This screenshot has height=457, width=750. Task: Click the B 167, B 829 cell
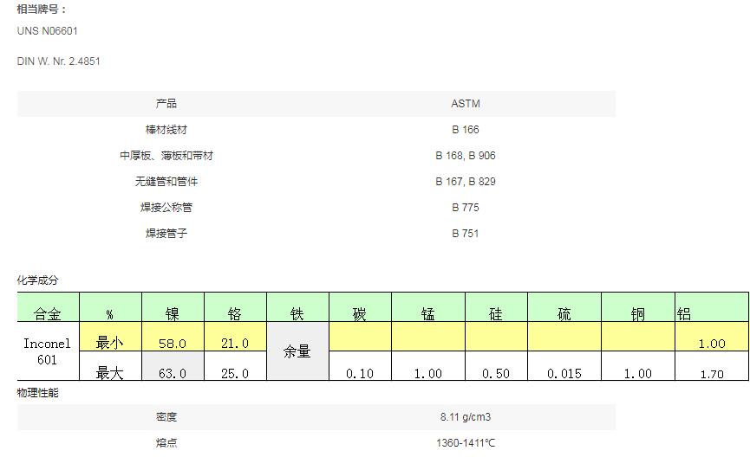point(466,182)
